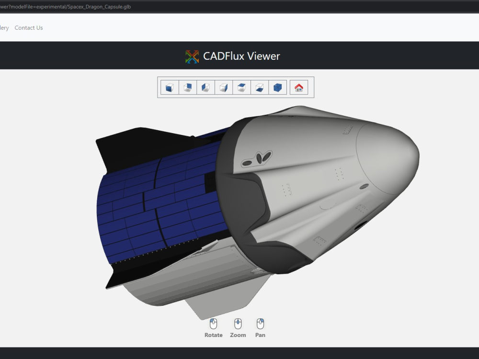This screenshot has width=479, height=359.
Task: Click the Pan label text
Action: click(x=260, y=335)
